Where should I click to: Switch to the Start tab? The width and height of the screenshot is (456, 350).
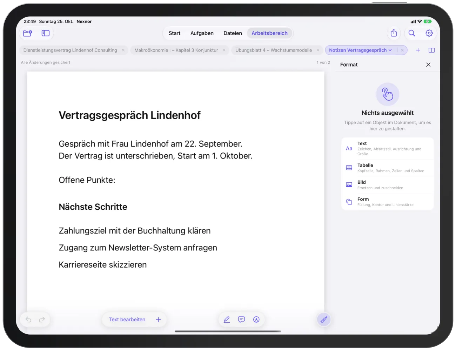coord(174,33)
